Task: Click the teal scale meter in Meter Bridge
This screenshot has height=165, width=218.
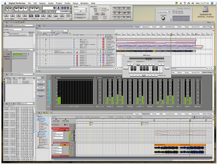Action: pyautogui.click(x=49, y=92)
